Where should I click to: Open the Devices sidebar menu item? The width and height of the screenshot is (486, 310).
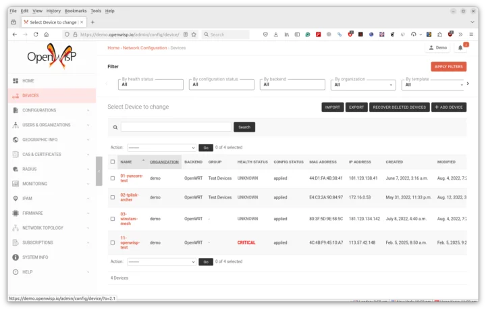[31, 96]
